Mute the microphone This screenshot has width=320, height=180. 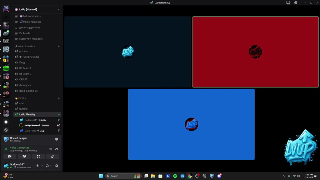pyautogui.click(x=38, y=166)
